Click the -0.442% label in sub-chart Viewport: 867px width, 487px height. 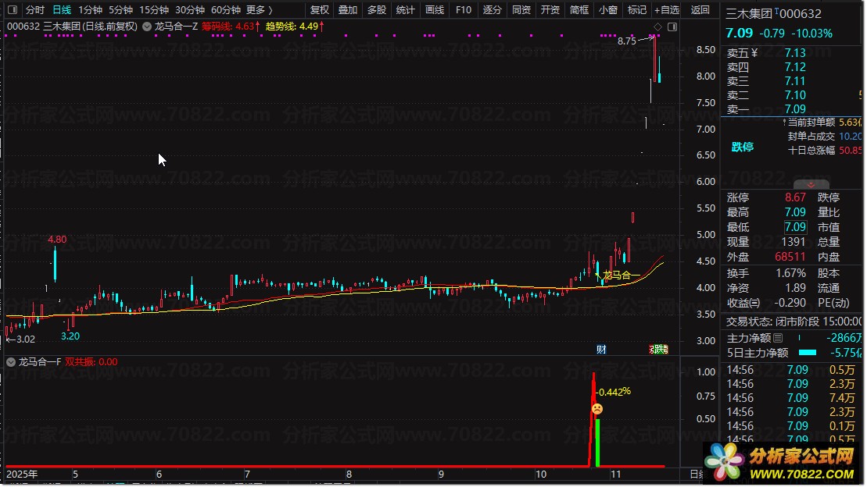coord(614,392)
